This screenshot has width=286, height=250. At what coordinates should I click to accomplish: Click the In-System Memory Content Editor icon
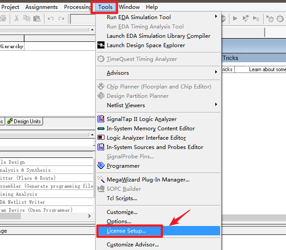101,129
